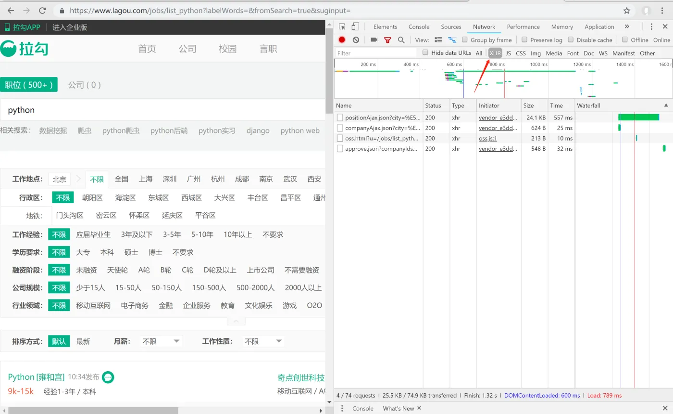
Task: Expand the 工作性质 job type dropdown
Action: pyautogui.click(x=263, y=341)
